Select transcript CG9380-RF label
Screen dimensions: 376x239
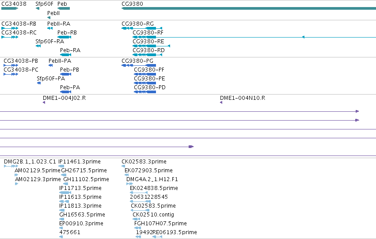(148, 33)
